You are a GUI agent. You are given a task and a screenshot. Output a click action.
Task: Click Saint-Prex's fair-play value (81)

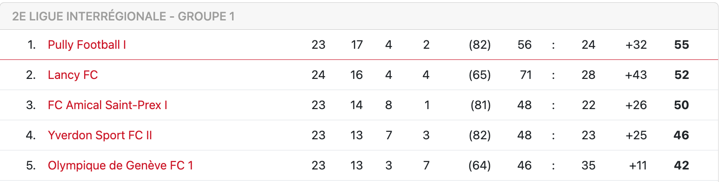pos(480,105)
